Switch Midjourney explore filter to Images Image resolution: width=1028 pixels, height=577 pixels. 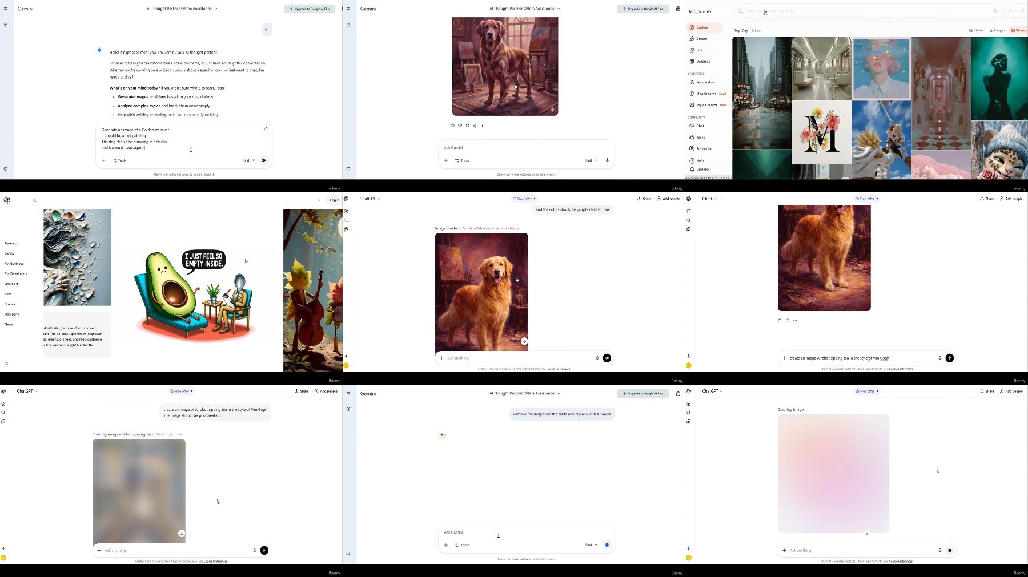[x=998, y=30]
